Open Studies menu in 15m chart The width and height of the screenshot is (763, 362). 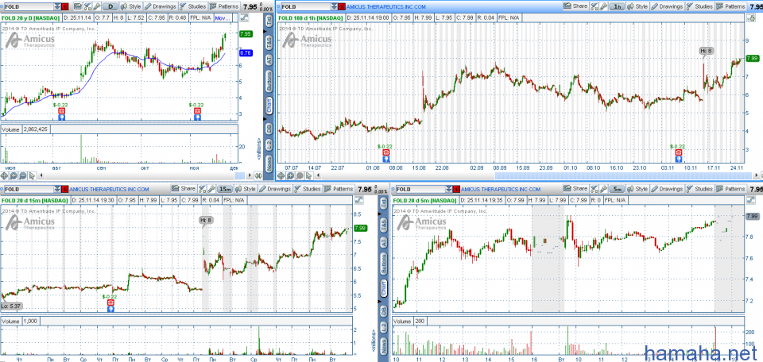click(308, 188)
